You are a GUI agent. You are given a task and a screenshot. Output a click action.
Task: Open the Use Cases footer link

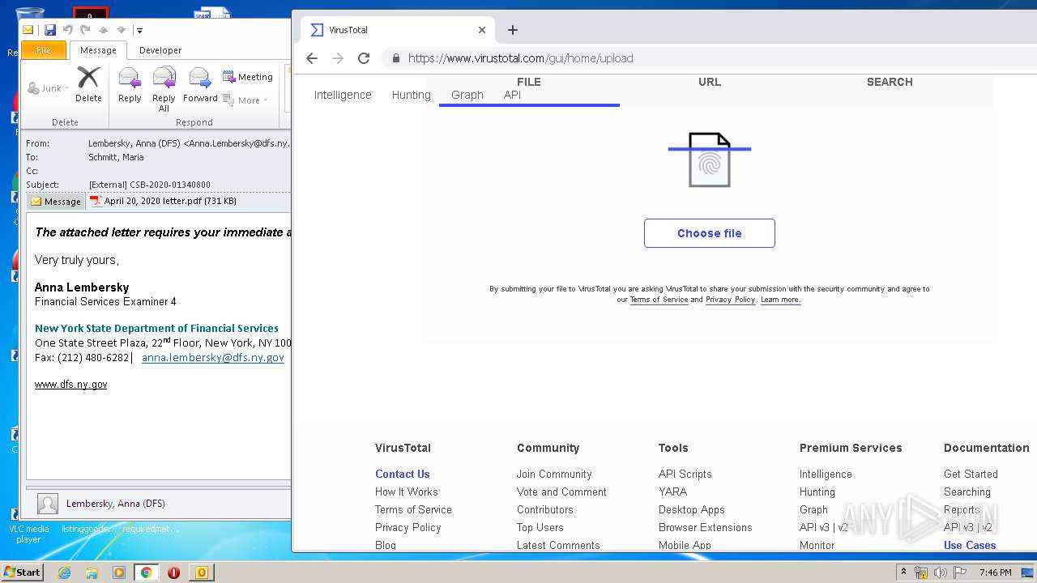pyautogui.click(x=970, y=545)
